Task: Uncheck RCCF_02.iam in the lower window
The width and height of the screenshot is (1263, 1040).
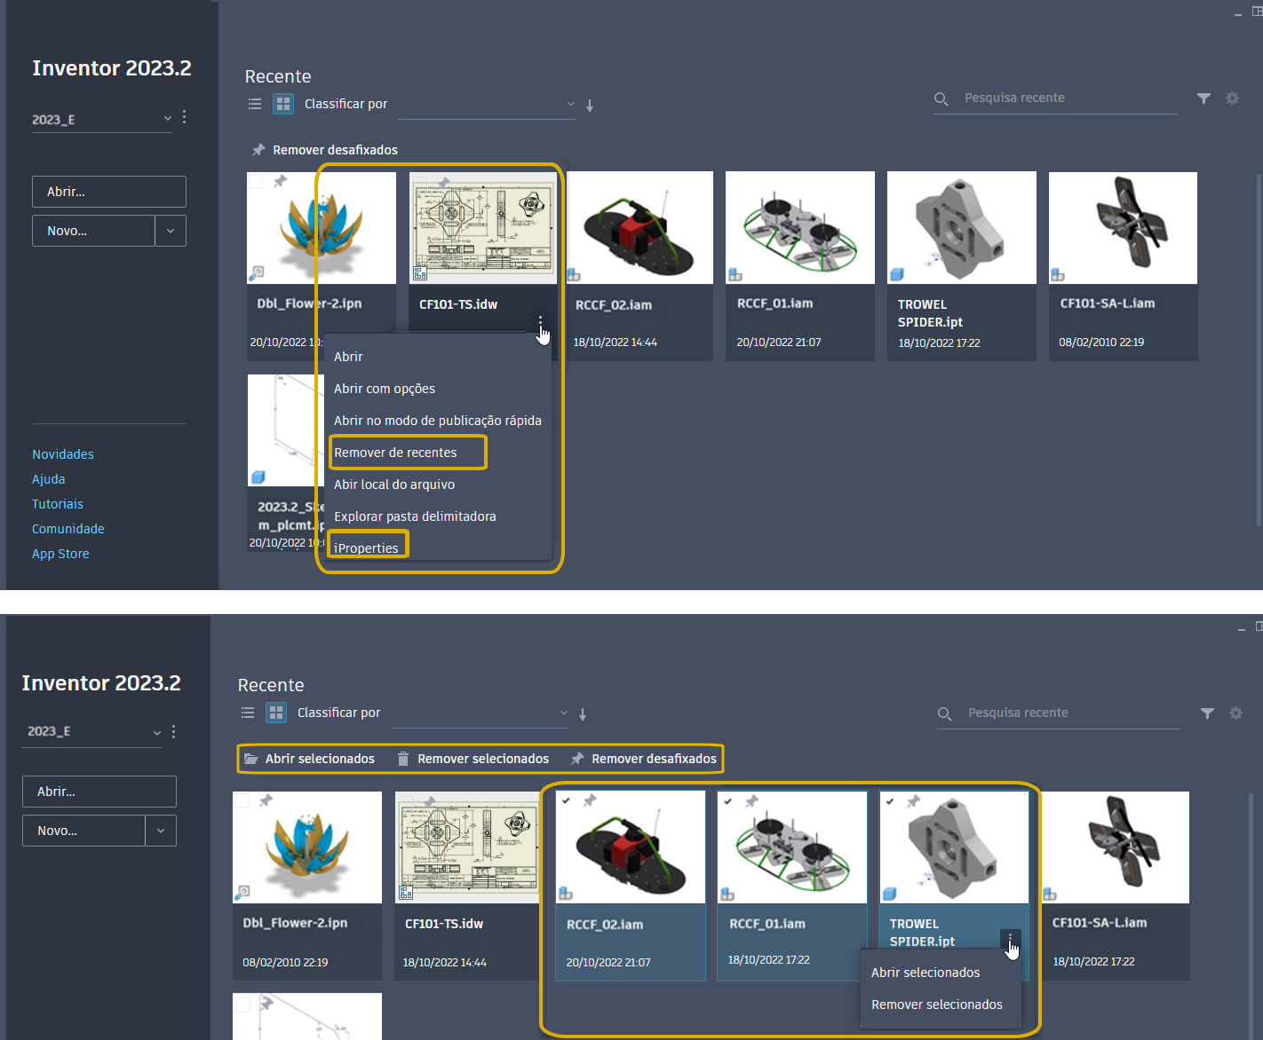Action: [x=567, y=800]
